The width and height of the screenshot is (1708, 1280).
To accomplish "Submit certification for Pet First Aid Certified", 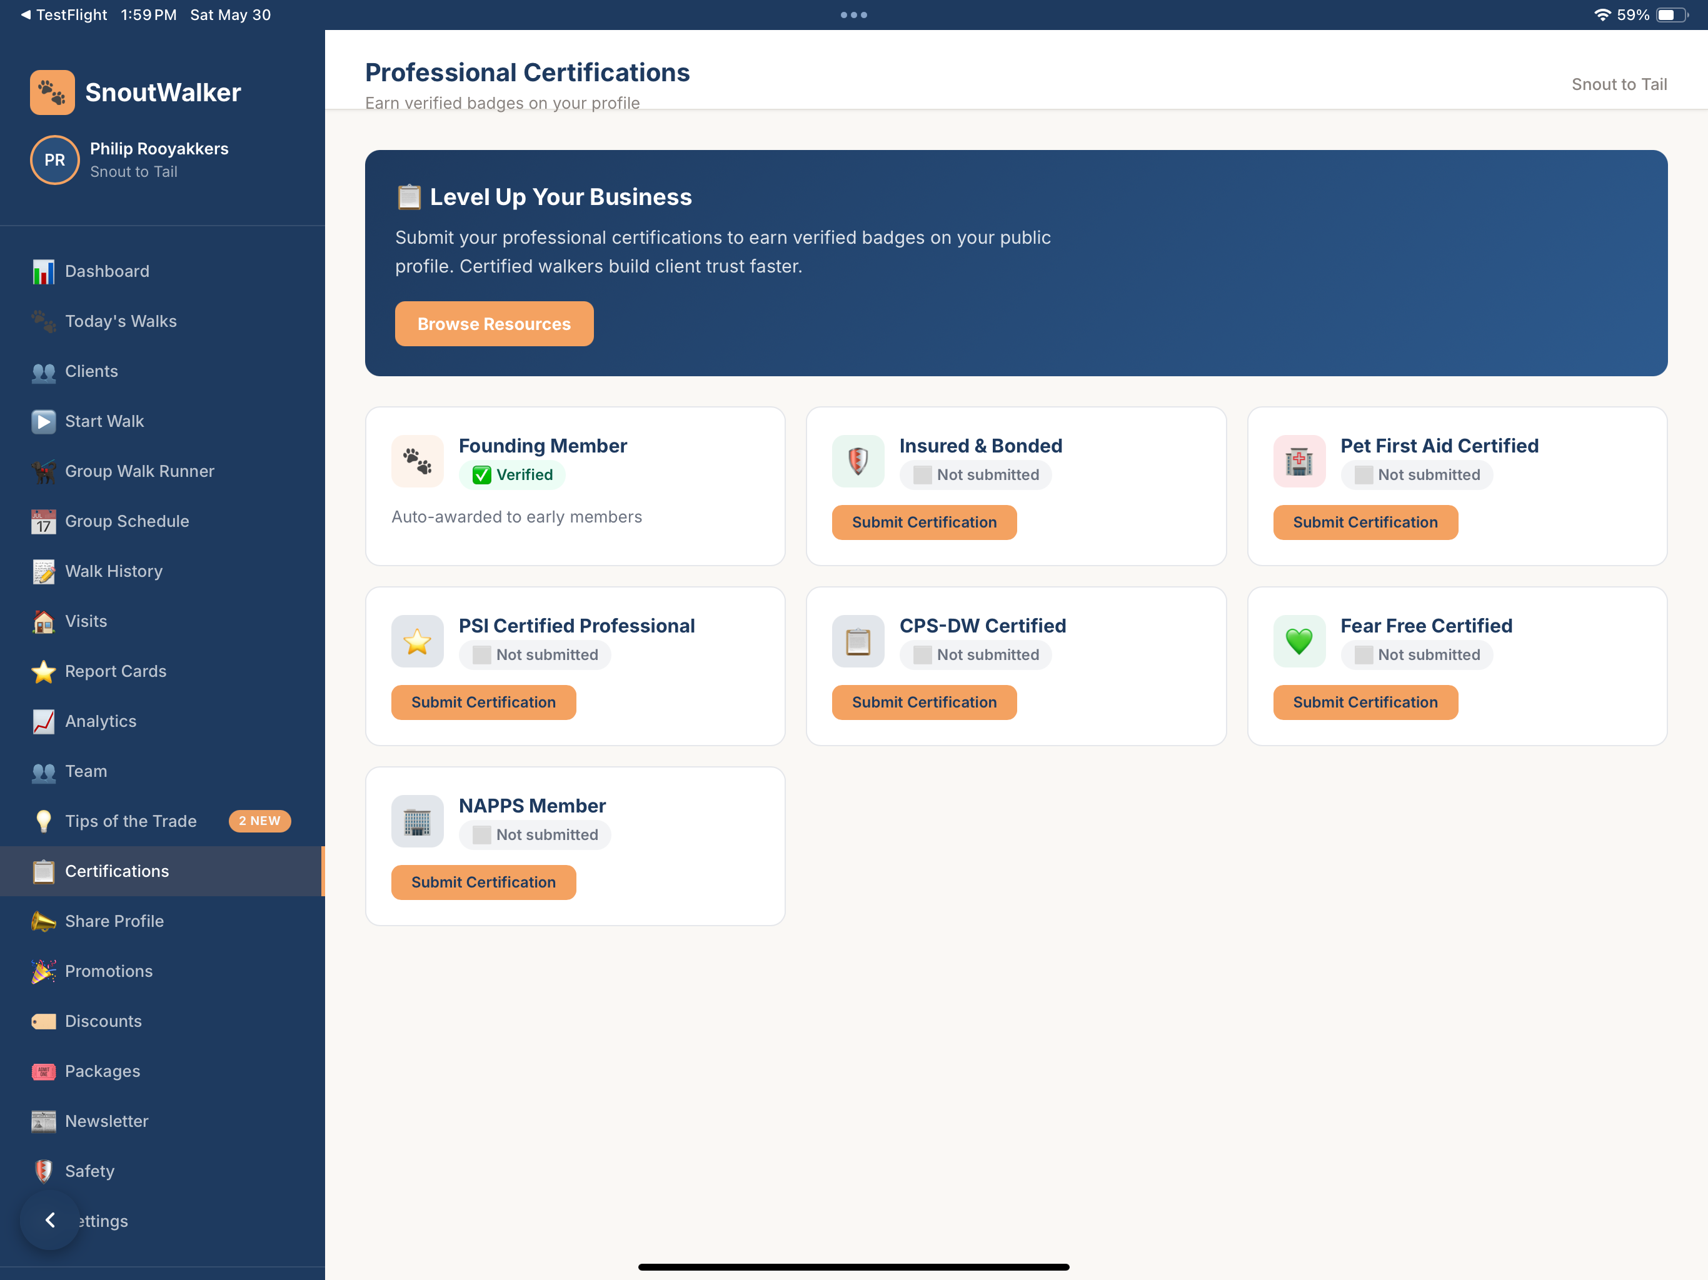I will pyautogui.click(x=1365, y=522).
